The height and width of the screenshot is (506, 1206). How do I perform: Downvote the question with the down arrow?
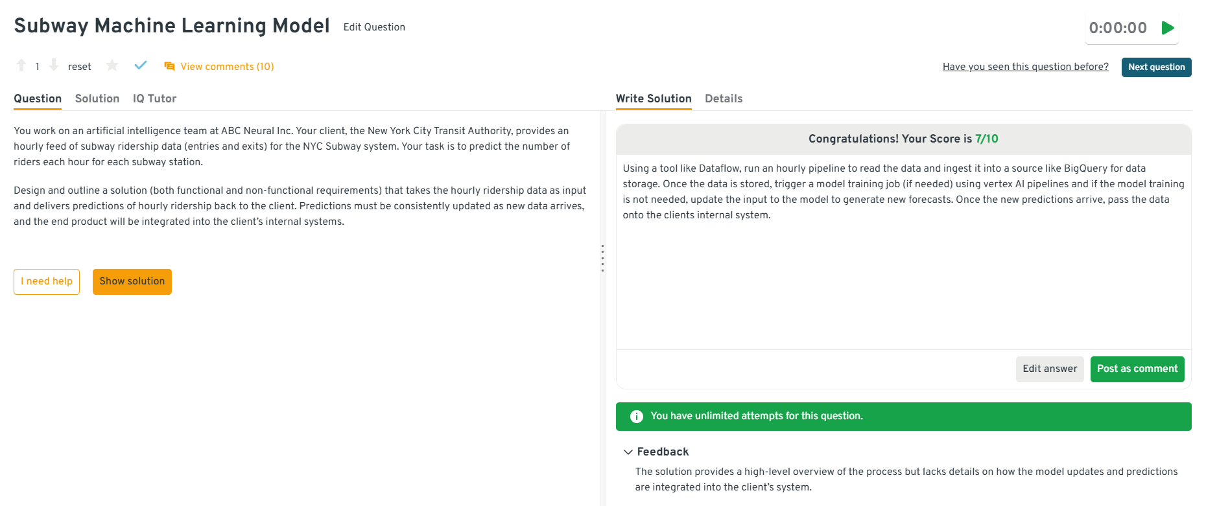tap(54, 65)
